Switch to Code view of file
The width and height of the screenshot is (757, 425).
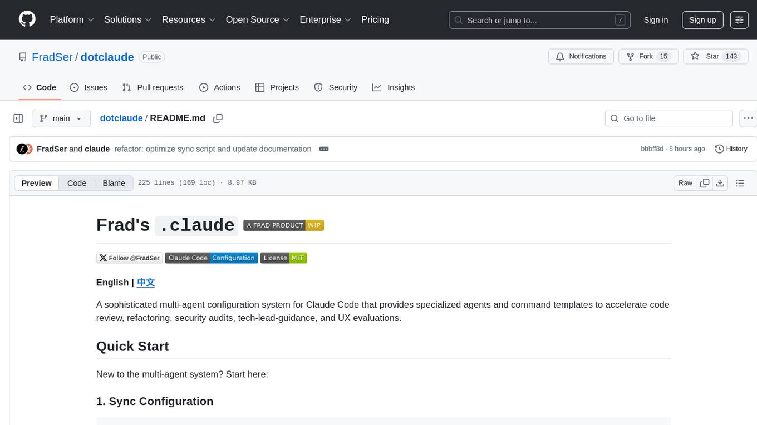click(x=77, y=183)
